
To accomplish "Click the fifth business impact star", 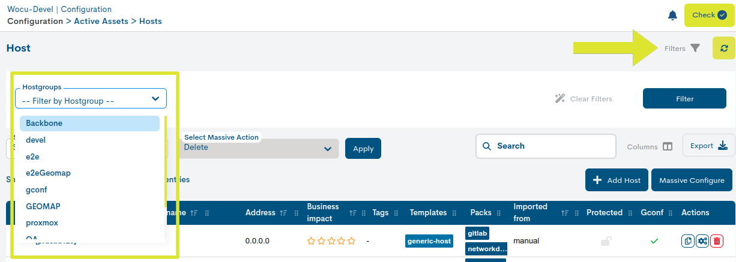I will click(x=351, y=241).
